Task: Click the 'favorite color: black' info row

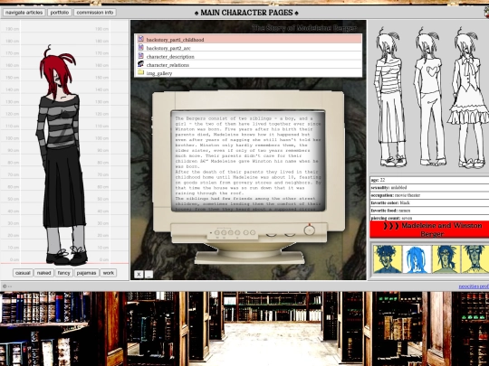Action: pos(429,202)
